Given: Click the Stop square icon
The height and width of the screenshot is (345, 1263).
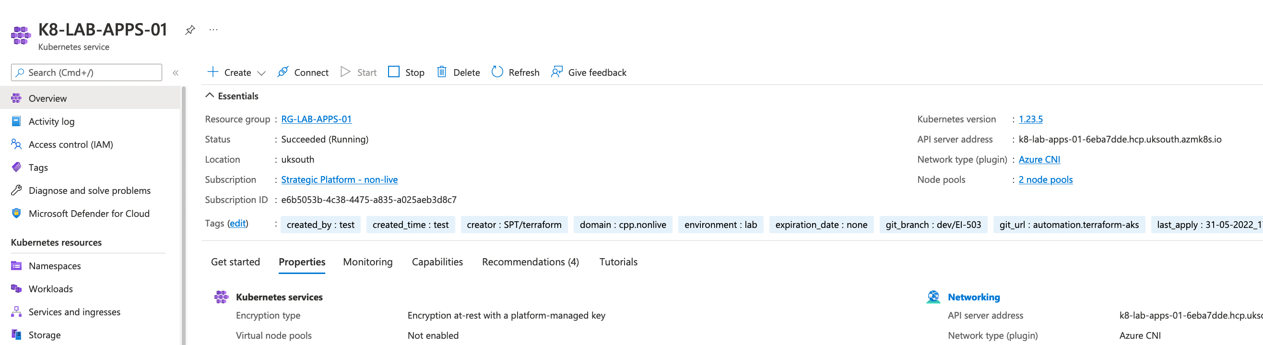Looking at the screenshot, I should click(x=394, y=72).
